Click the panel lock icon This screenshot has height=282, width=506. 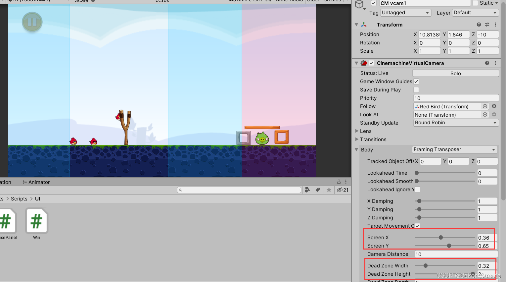(x=339, y=182)
